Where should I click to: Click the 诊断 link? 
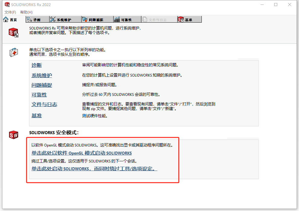(36, 65)
